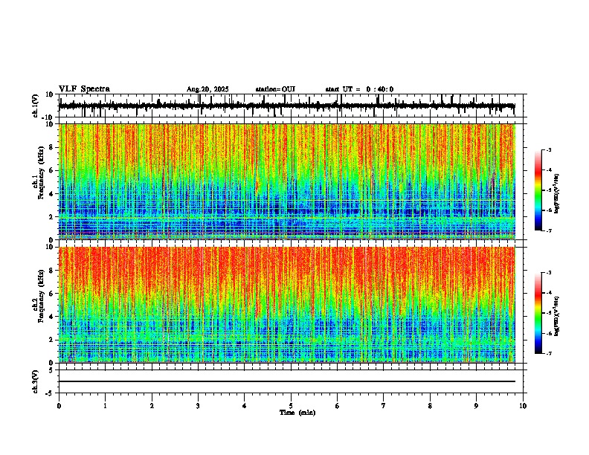This screenshot has width=589, height=455.
Task: Click the "2" kHz tick of ch.2 spectrogram
Action: [x=52, y=340]
